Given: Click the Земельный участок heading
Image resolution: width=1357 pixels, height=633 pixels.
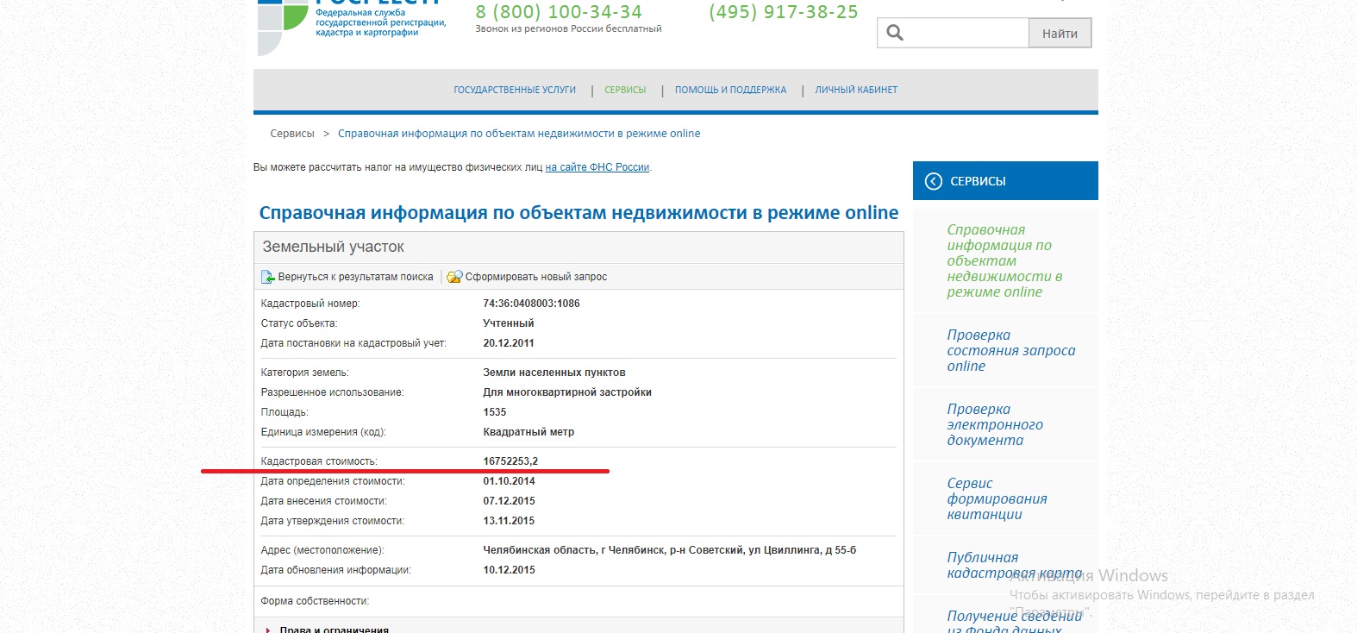Looking at the screenshot, I should coord(334,247).
